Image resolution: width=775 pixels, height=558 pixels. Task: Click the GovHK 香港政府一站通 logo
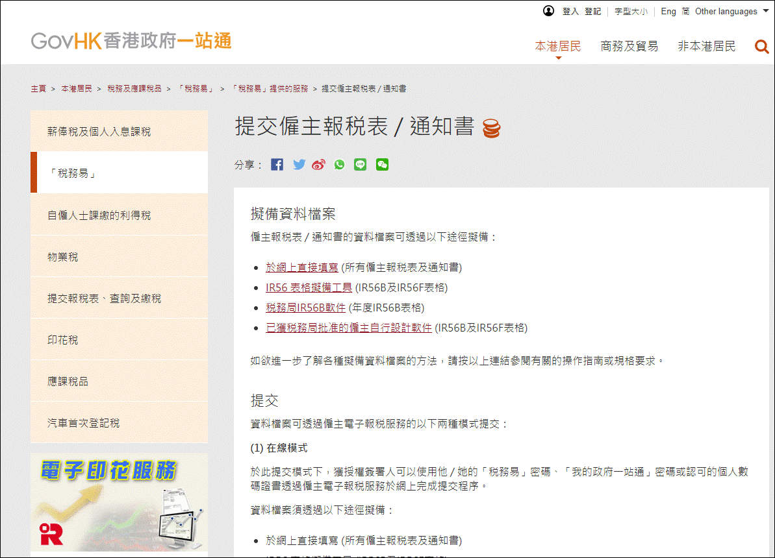[131, 41]
